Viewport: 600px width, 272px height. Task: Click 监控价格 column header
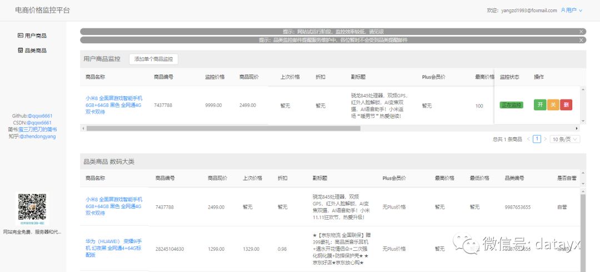tap(214, 77)
